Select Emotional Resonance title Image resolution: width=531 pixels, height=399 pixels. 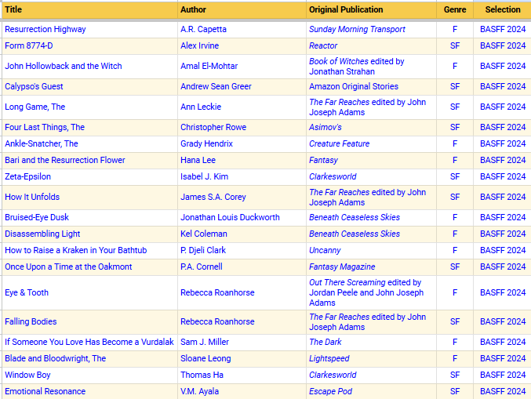tap(45, 391)
